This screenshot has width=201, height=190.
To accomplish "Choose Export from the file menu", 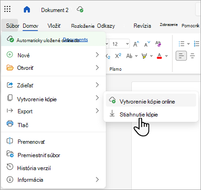I will 53,111.
